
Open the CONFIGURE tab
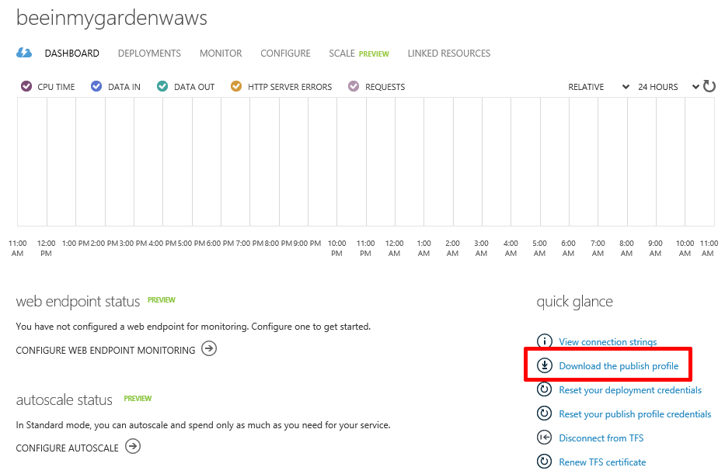point(285,53)
